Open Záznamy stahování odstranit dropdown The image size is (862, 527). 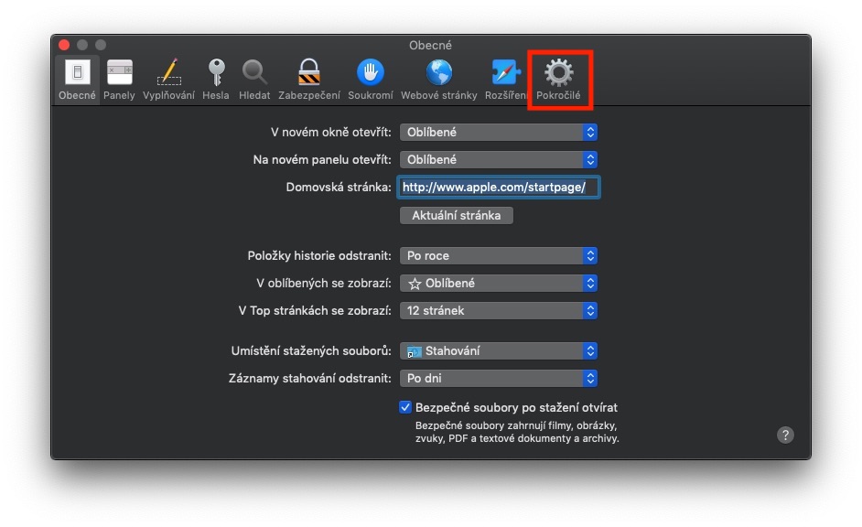[499, 378]
